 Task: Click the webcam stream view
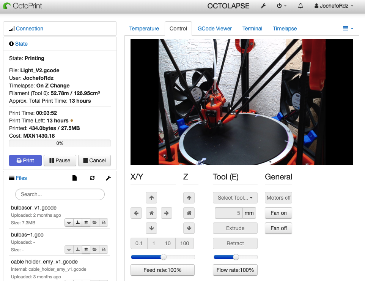pos(242,102)
